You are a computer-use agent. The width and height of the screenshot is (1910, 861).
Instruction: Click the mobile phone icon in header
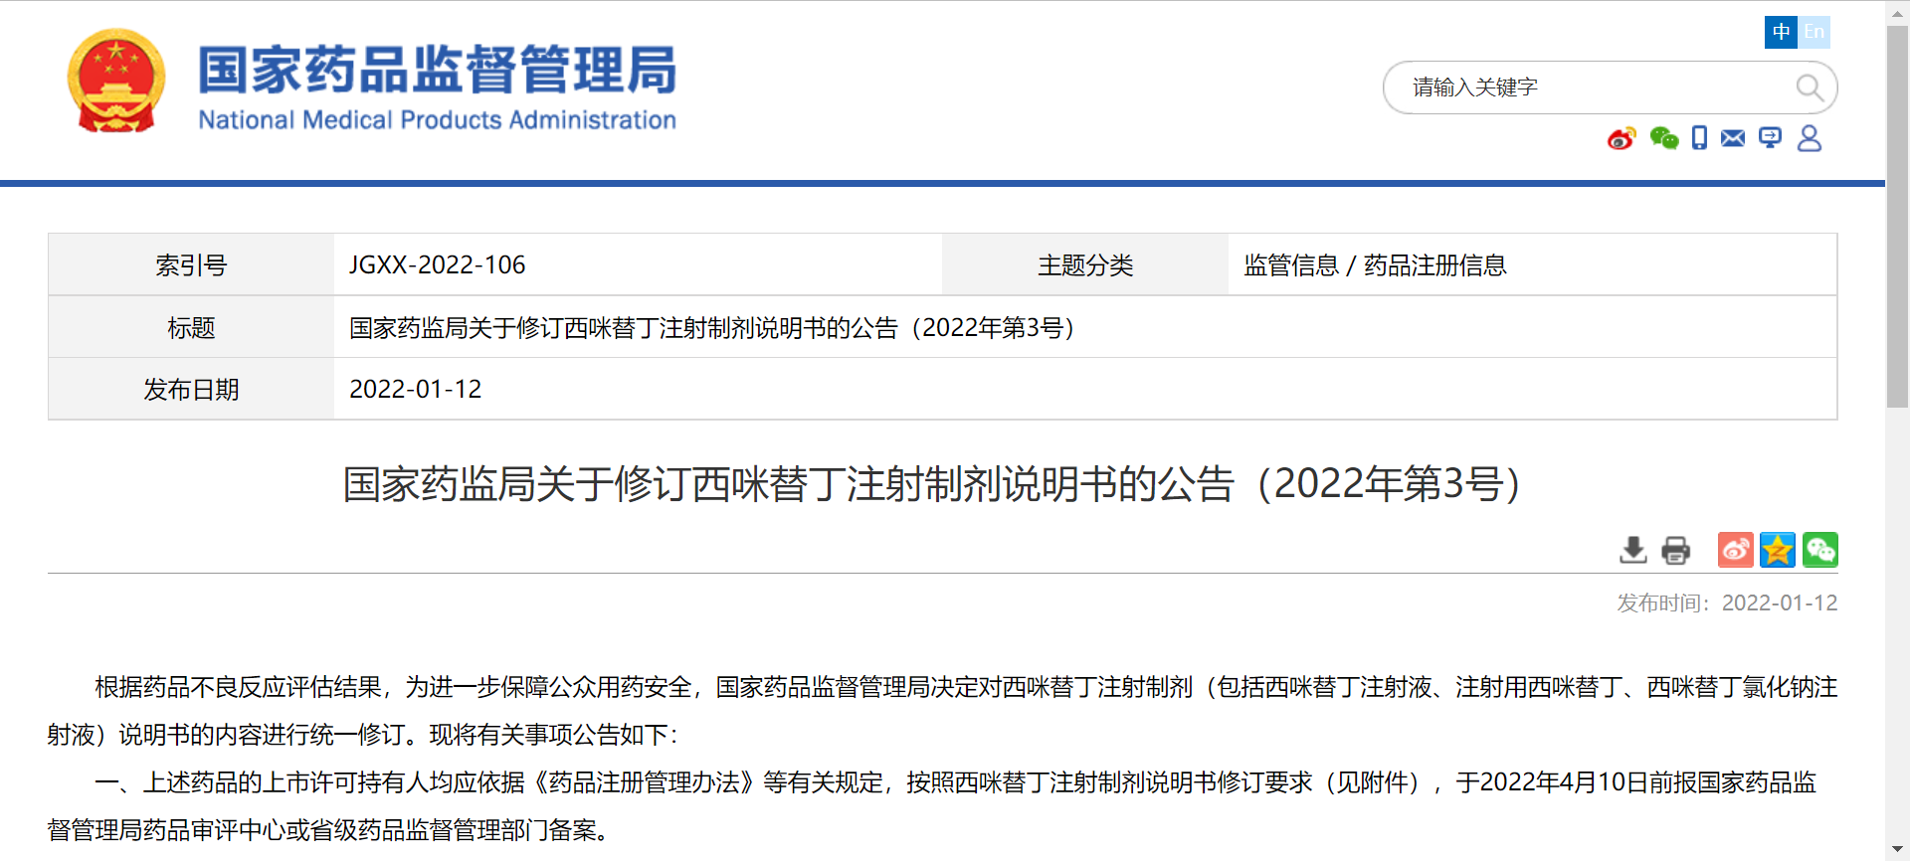tap(1699, 138)
